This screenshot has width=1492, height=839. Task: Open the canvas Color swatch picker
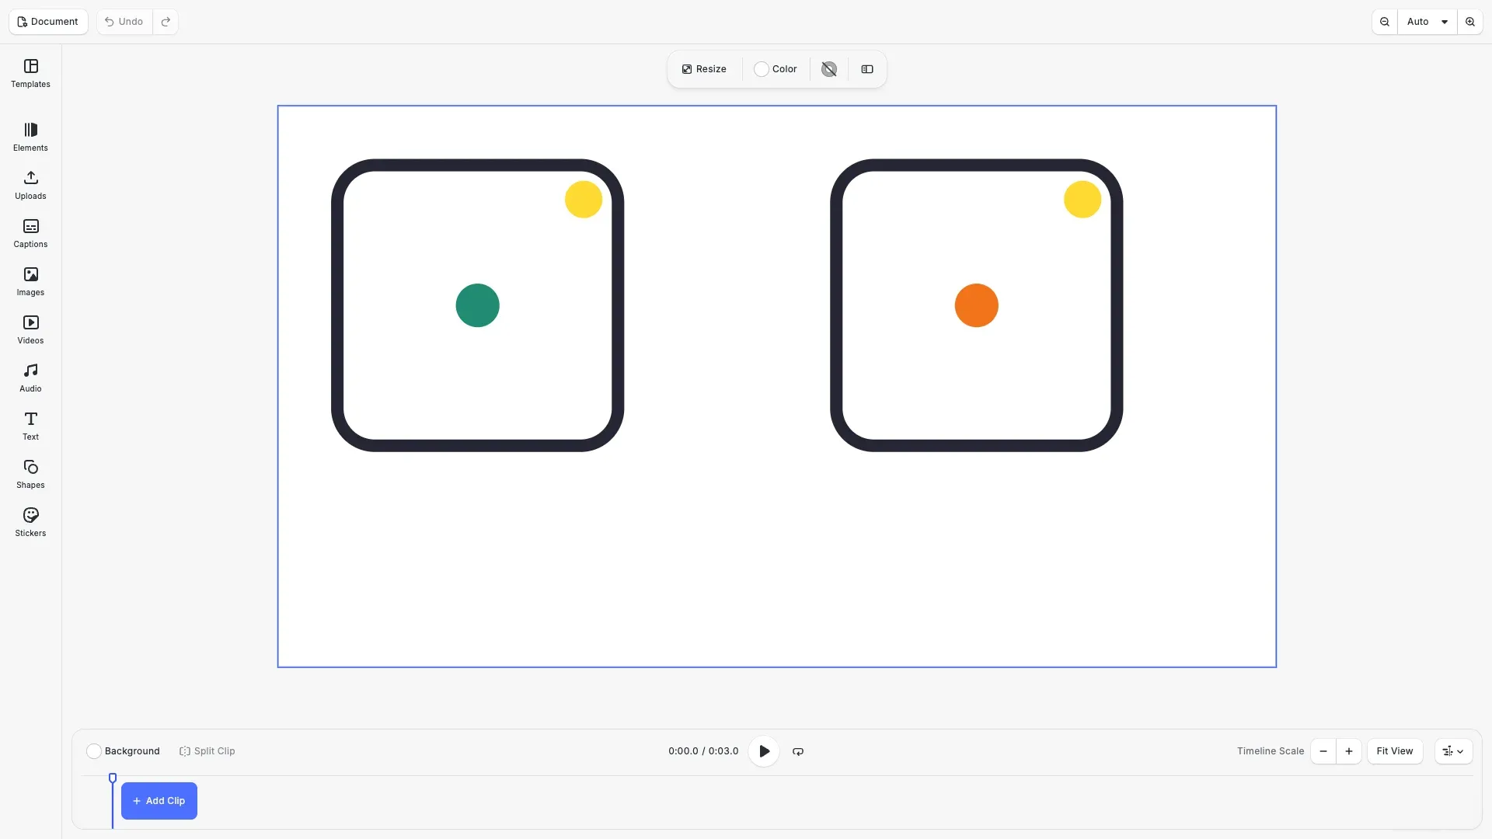pyautogui.click(x=776, y=69)
